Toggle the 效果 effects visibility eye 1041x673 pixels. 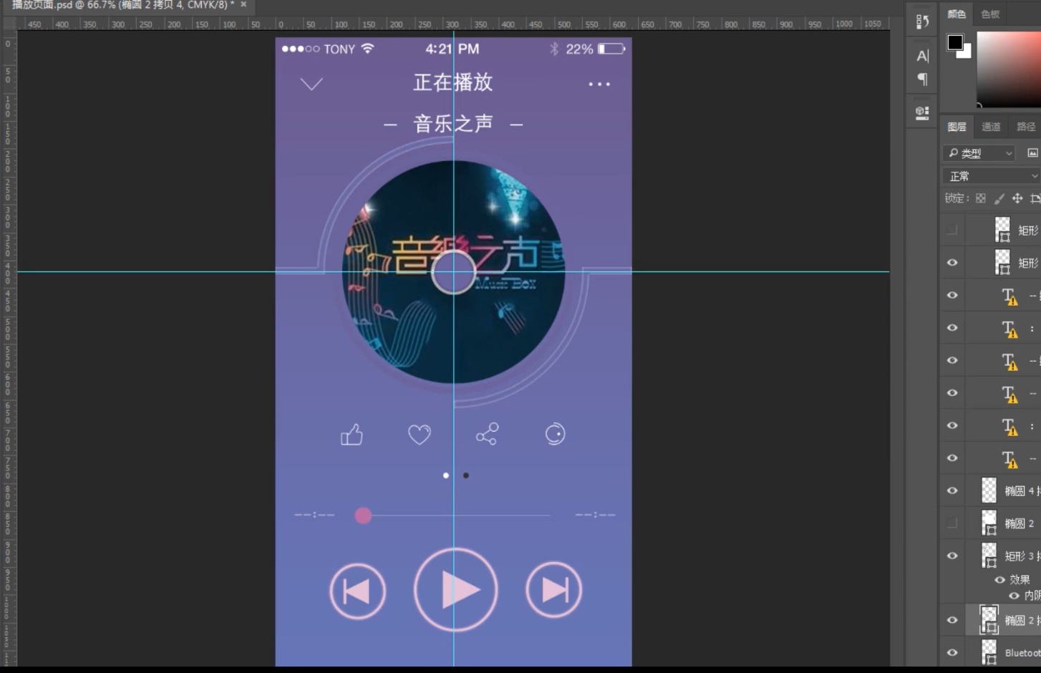999,580
